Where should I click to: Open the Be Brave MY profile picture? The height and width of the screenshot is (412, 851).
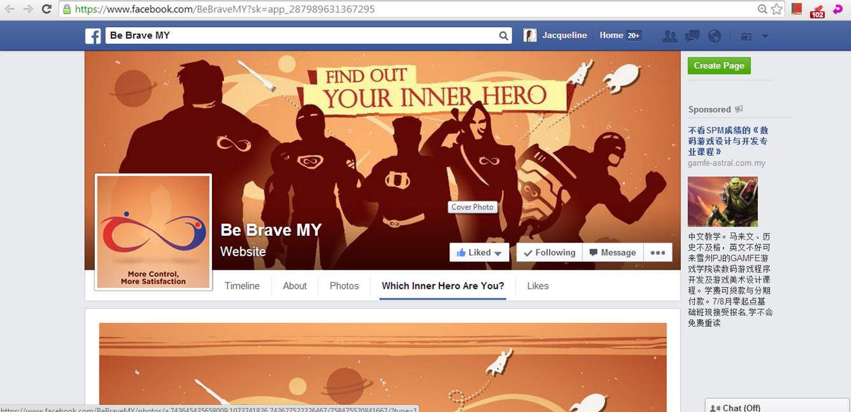click(x=154, y=232)
